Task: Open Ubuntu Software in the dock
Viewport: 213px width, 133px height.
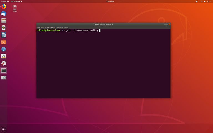Action: click(x=4, y=42)
